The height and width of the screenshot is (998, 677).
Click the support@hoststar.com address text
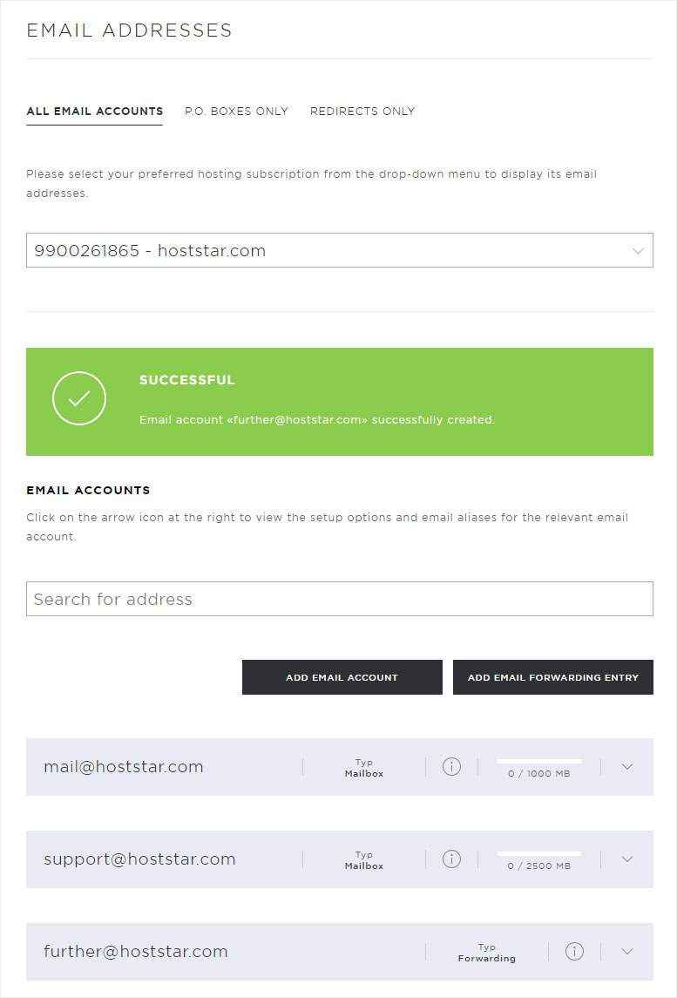click(x=139, y=859)
